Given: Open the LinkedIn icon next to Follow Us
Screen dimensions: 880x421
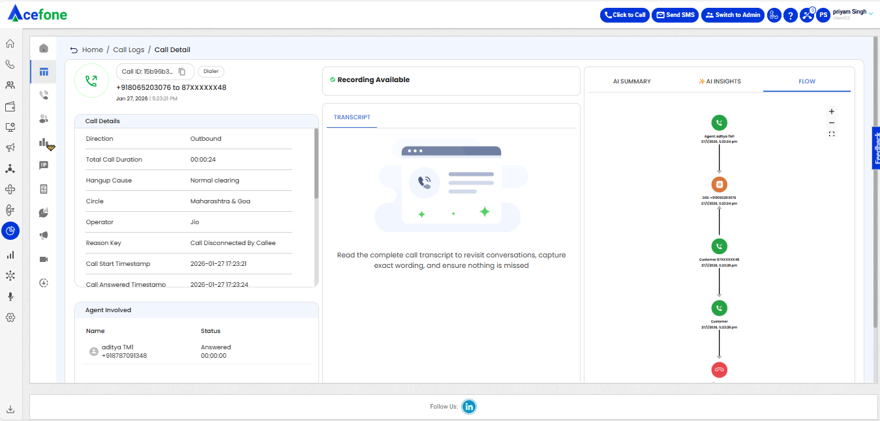Looking at the screenshot, I should 469,407.
